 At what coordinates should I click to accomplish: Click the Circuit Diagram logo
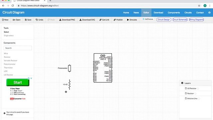tap(13, 12)
